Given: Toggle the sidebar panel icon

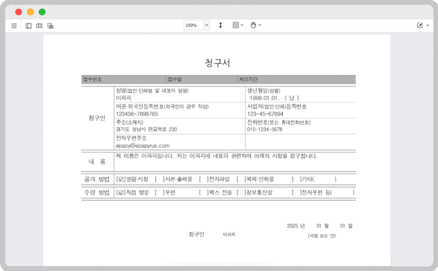Looking at the screenshot, I should (28, 26).
